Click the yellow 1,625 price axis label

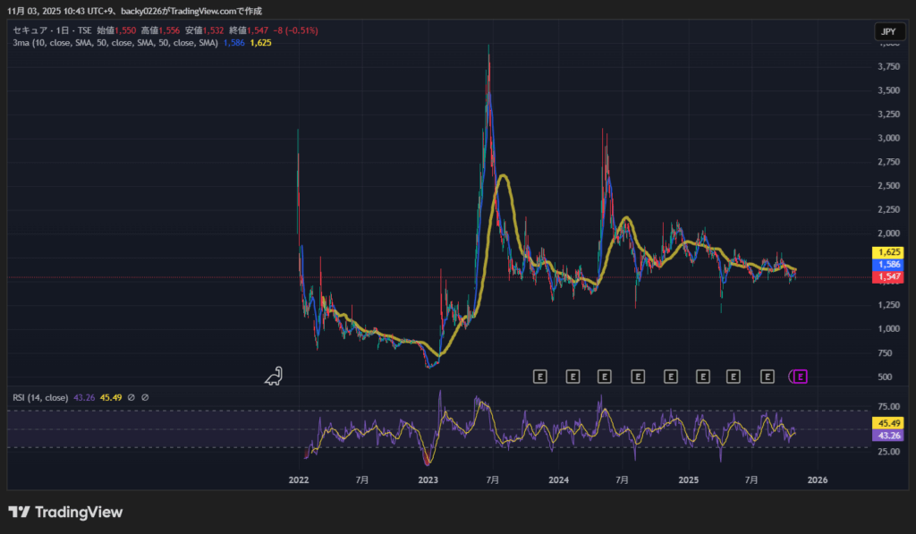[888, 253]
